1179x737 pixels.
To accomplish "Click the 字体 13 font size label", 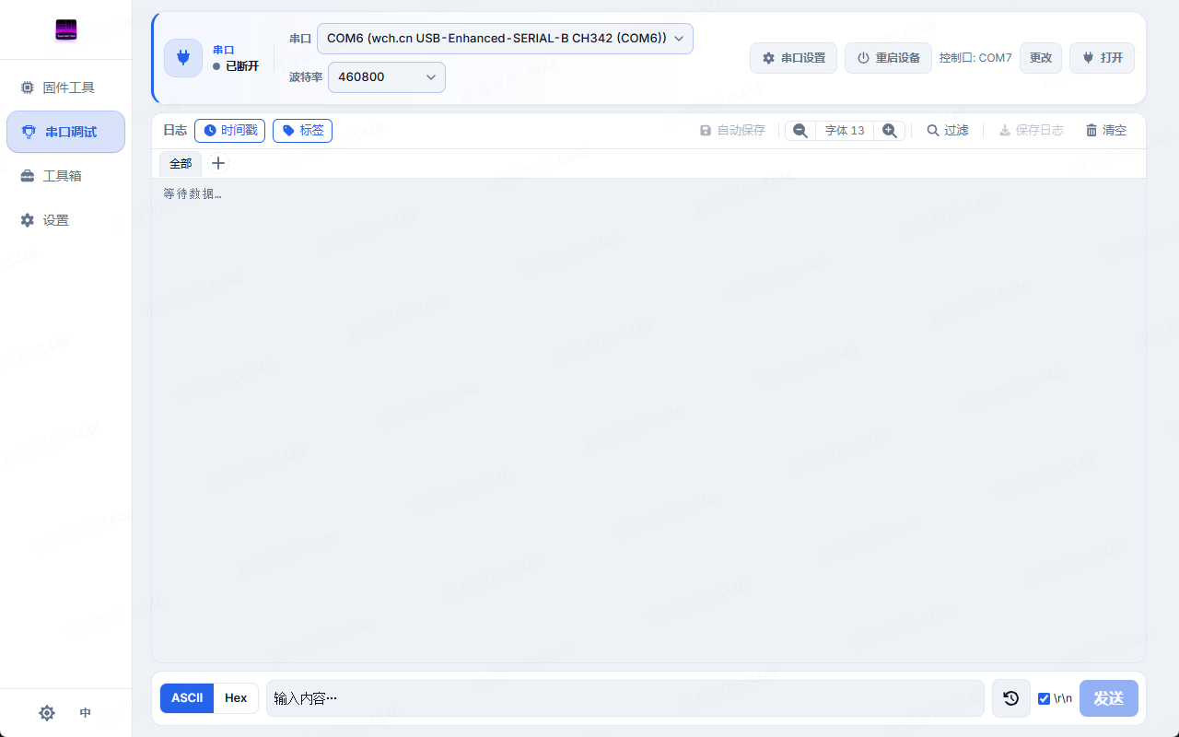I will [845, 131].
